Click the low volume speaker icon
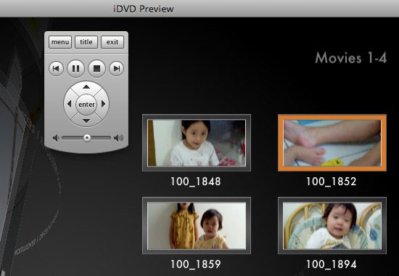The image size is (399, 276). 56,138
